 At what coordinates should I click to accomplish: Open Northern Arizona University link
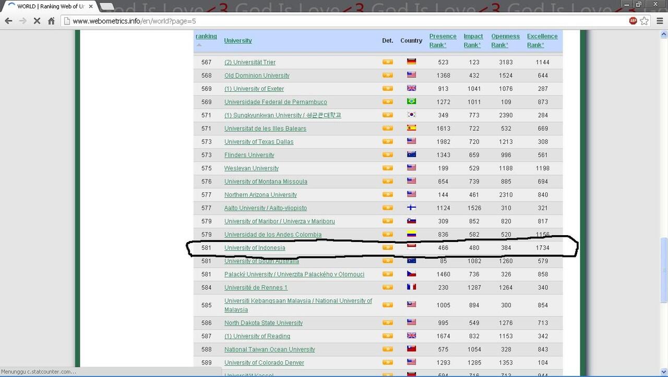[x=260, y=195]
